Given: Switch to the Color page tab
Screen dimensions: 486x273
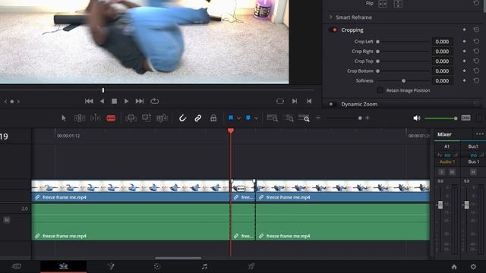Looking at the screenshot, I should tap(157, 266).
